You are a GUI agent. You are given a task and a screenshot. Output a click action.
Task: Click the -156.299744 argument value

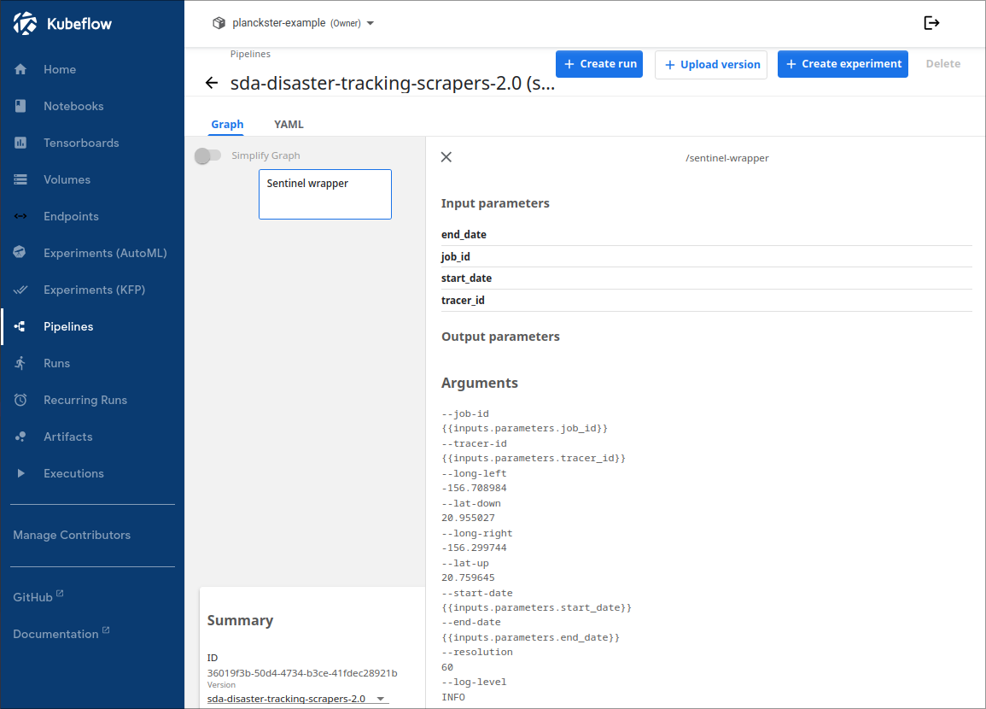tap(474, 548)
